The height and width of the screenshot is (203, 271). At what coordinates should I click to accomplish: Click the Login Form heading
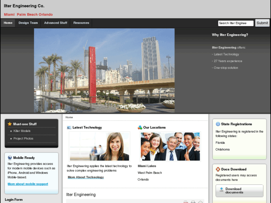[14, 200]
